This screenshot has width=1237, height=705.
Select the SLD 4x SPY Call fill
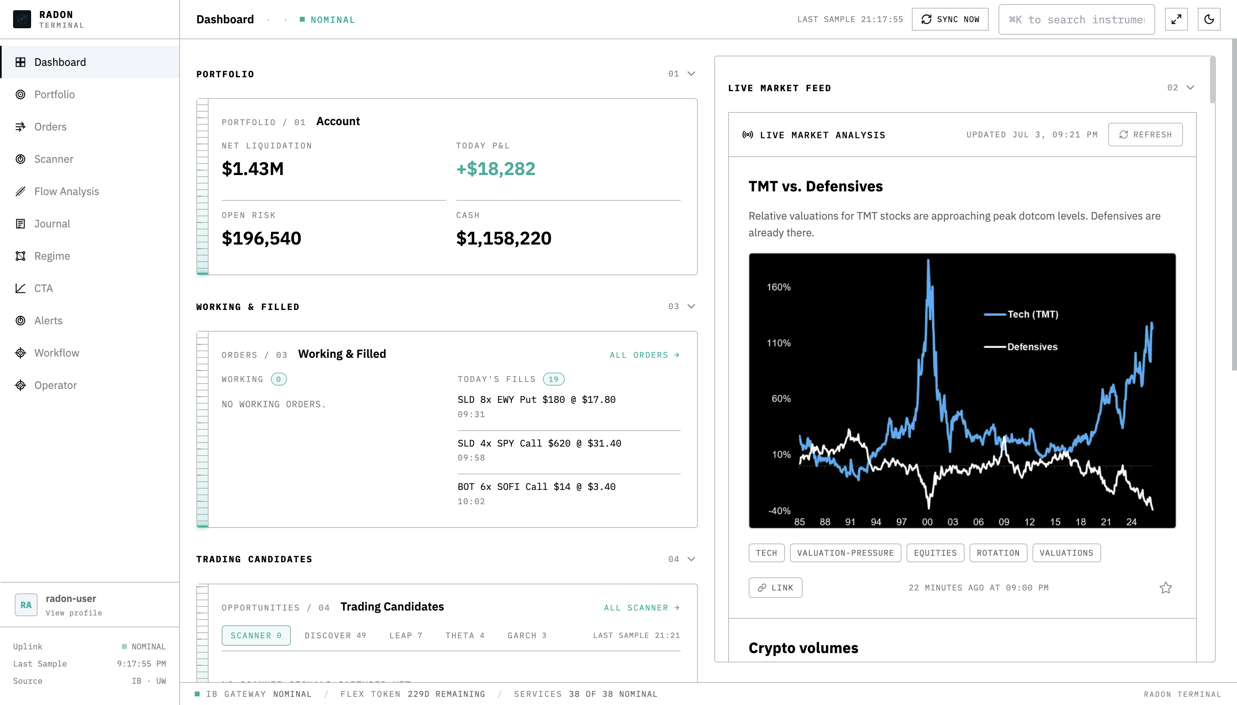569,450
